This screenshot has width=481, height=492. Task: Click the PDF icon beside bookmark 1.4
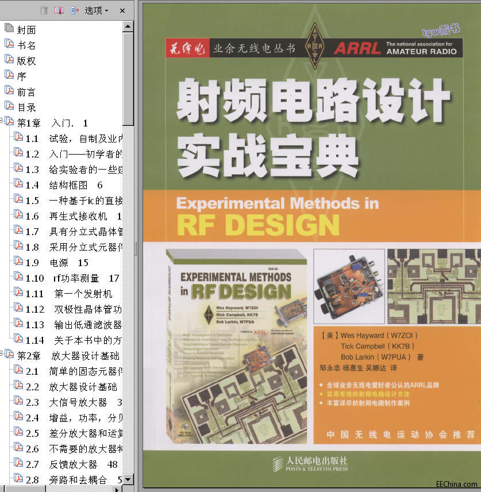[x=18, y=183]
